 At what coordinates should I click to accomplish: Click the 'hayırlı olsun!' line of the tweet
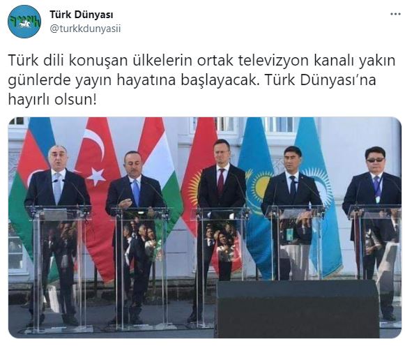pos(52,100)
